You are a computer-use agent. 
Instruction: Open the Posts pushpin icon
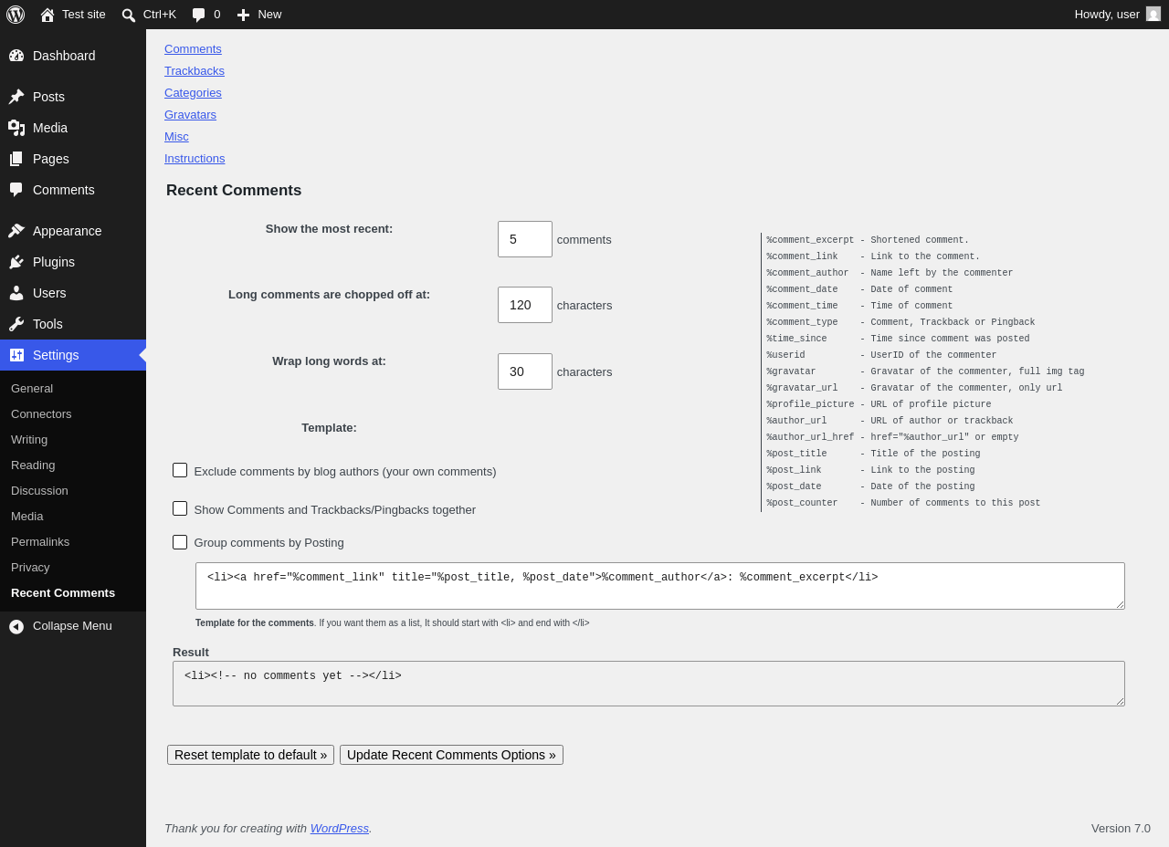pos(16,97)
